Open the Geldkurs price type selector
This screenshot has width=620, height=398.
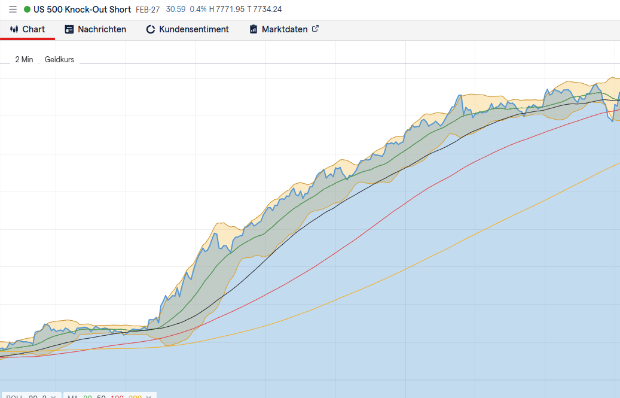59,59
